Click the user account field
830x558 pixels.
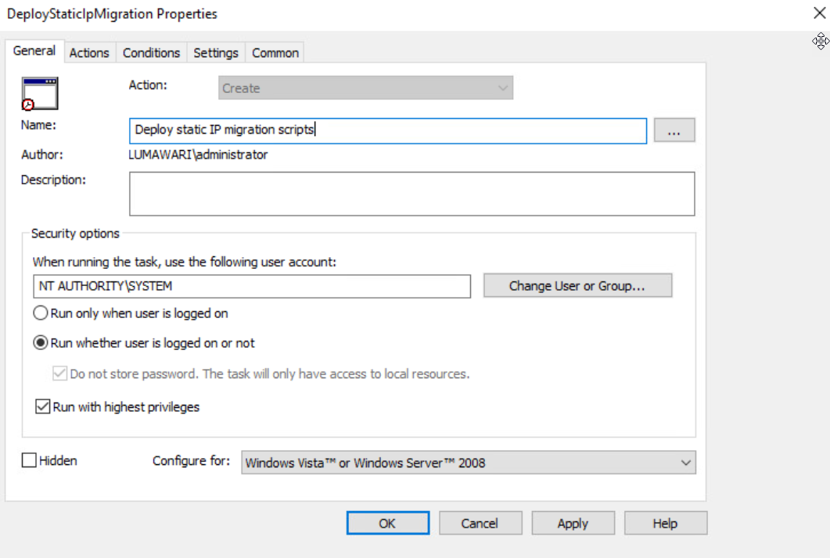[251, 286]
